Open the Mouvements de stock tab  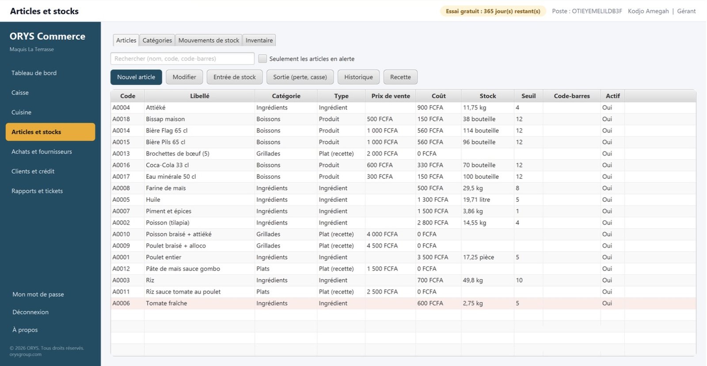pos(209,40)
